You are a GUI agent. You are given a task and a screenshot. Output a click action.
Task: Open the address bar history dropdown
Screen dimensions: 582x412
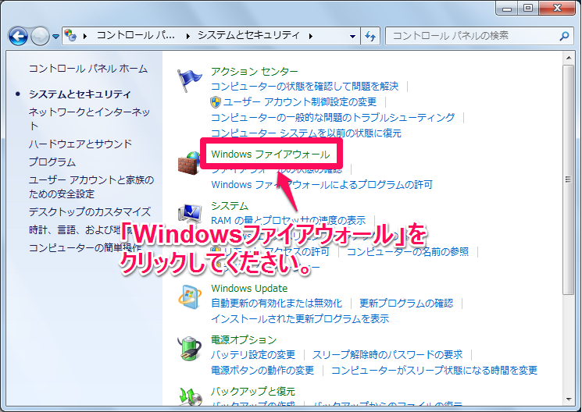point(352,36)
